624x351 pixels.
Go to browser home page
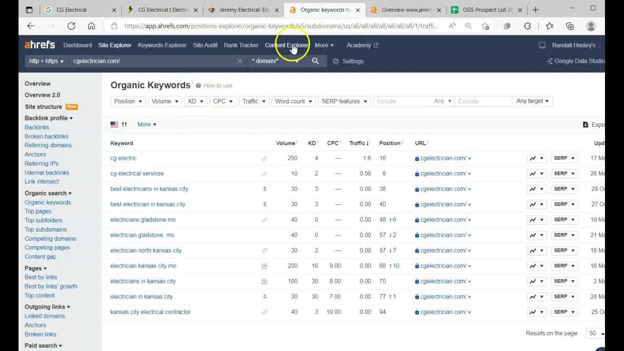91,26
